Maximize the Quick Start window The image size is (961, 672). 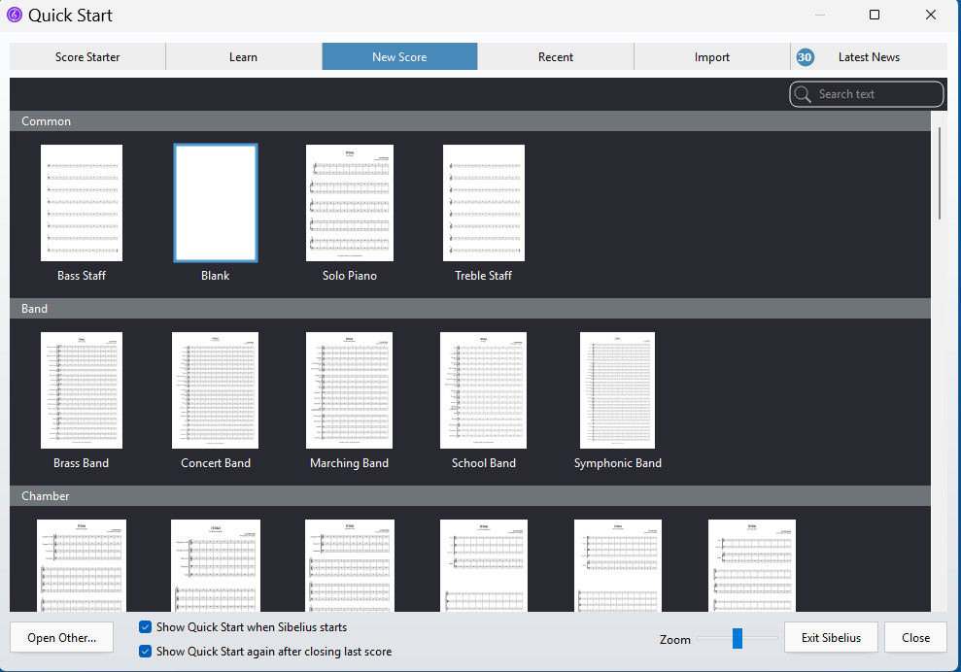pyautogui.click(x=875, y=15)
